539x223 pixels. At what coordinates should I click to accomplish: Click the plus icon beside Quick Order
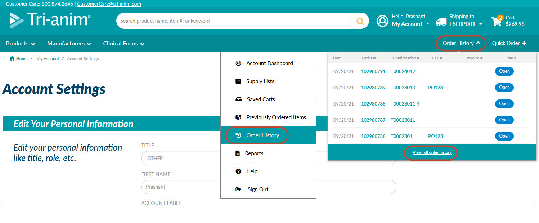pyautogui.click(x=524, y=43)
